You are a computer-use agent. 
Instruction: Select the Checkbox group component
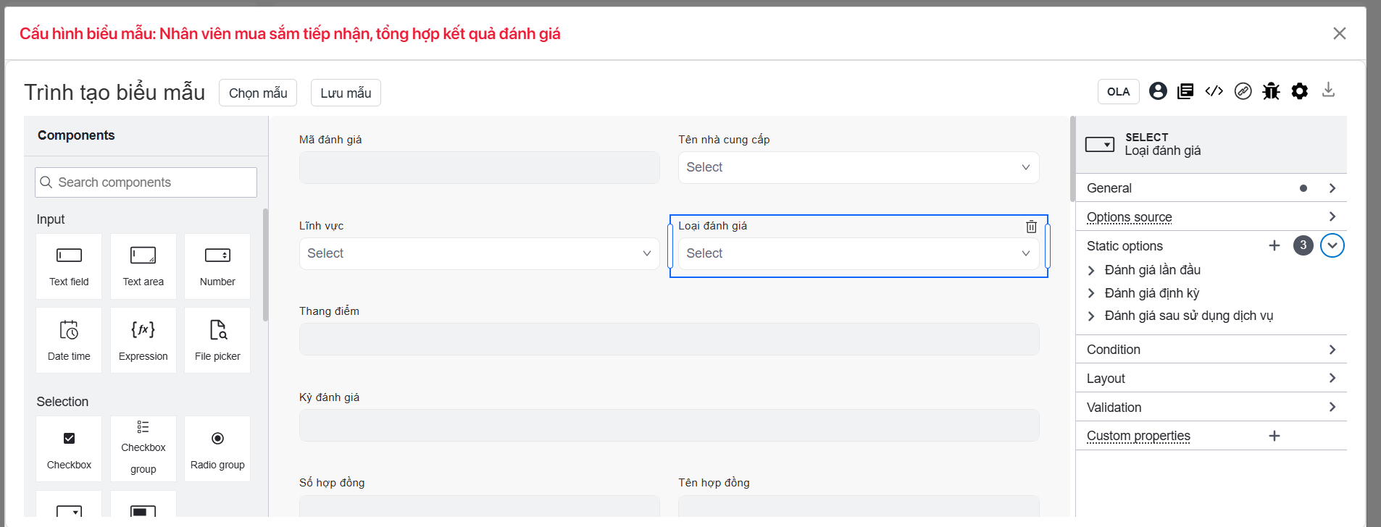(143, 449)
